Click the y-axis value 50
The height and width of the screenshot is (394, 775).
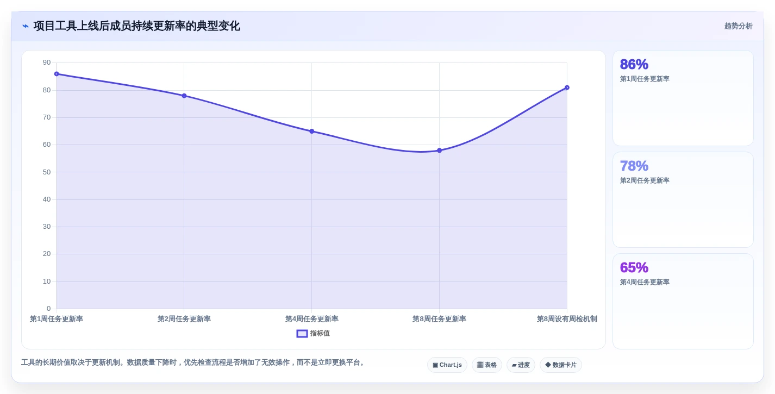47,172
